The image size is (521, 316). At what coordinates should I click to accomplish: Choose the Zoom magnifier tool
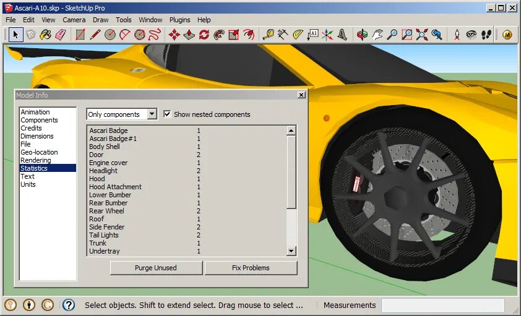[392, 35]
